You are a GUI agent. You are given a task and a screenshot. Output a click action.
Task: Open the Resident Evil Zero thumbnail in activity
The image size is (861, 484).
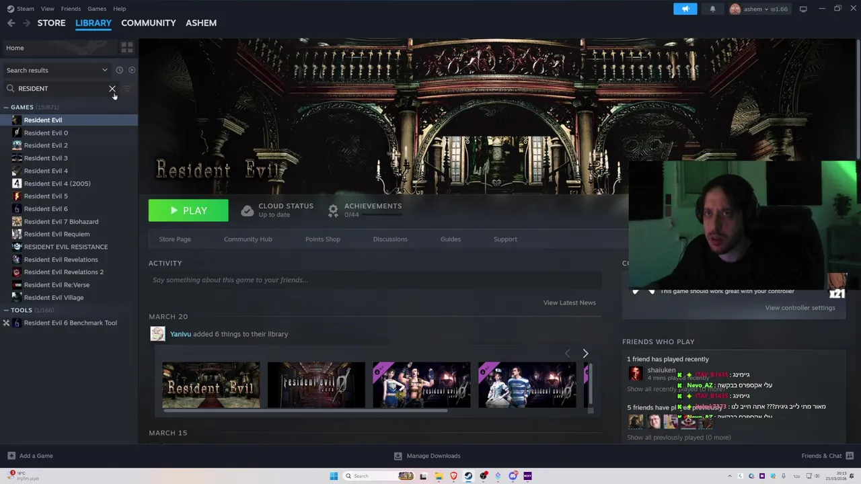click(x=316, y=385)
